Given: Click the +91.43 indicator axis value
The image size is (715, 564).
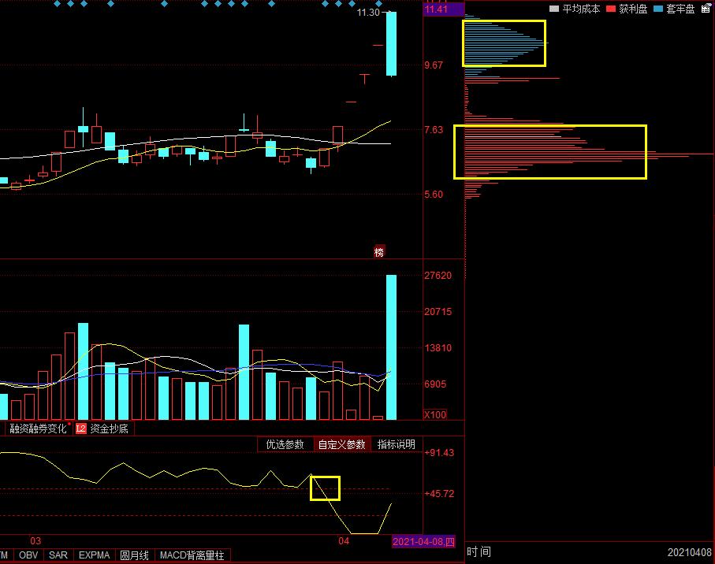Looking at the screenshot, I should click(439, 453).
